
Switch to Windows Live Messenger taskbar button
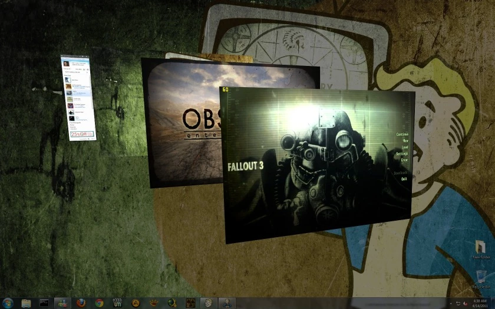click(x=62, y=303)
